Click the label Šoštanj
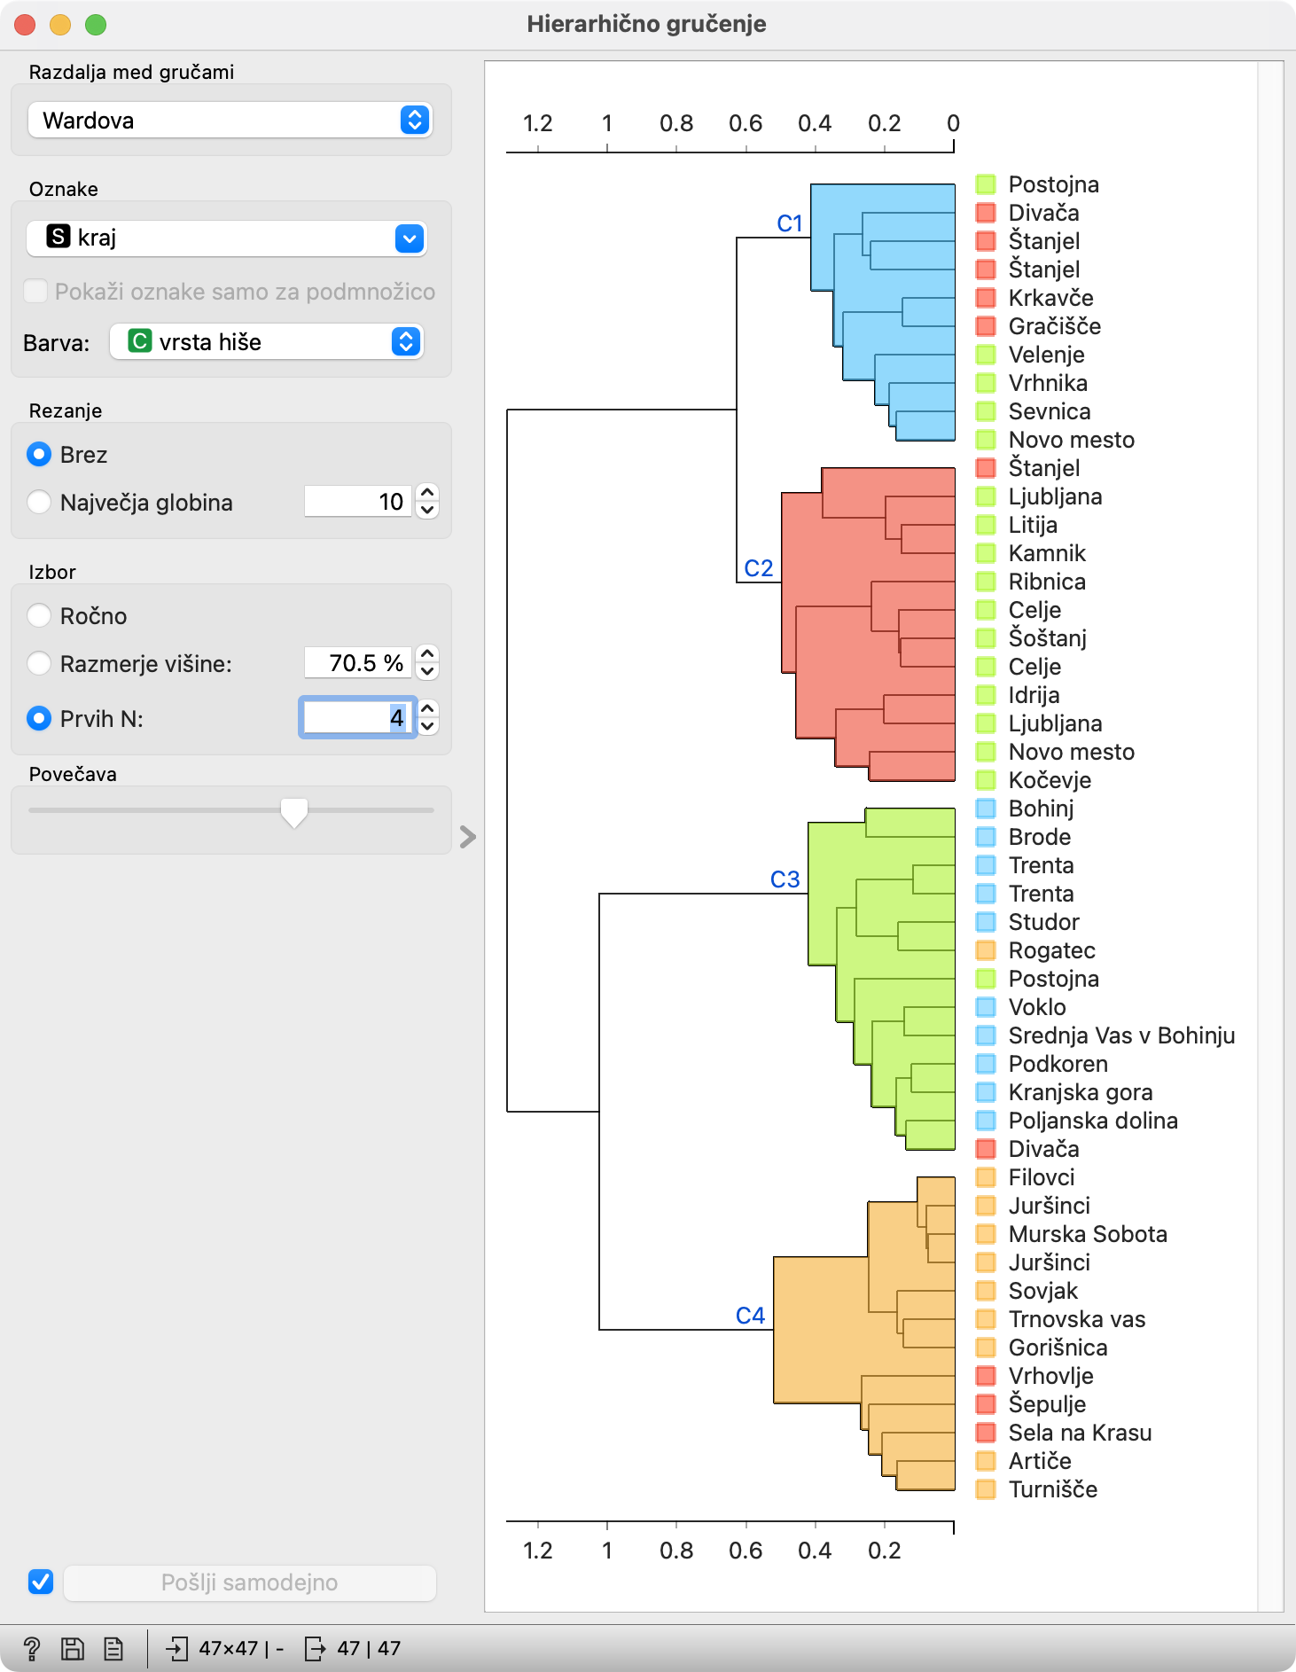The width and height of the screenshot is (1296, 1672). (1048, 638)
